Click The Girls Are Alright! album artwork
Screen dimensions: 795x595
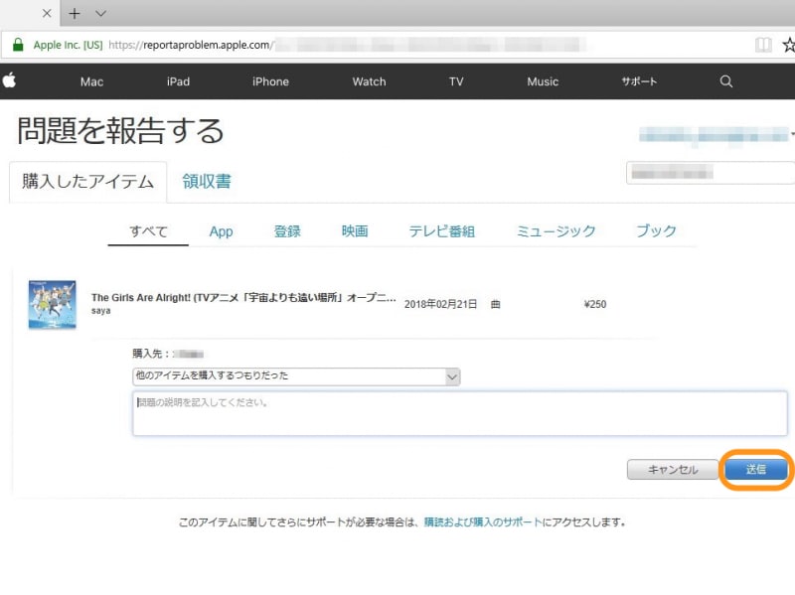click(x=51, y=303)
